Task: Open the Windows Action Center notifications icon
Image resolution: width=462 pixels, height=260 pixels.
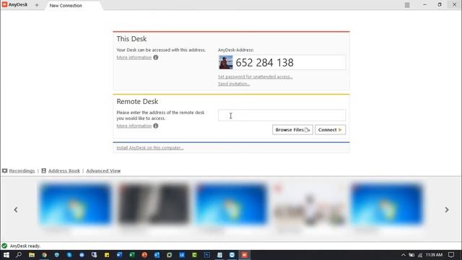Action: point(451,255)
